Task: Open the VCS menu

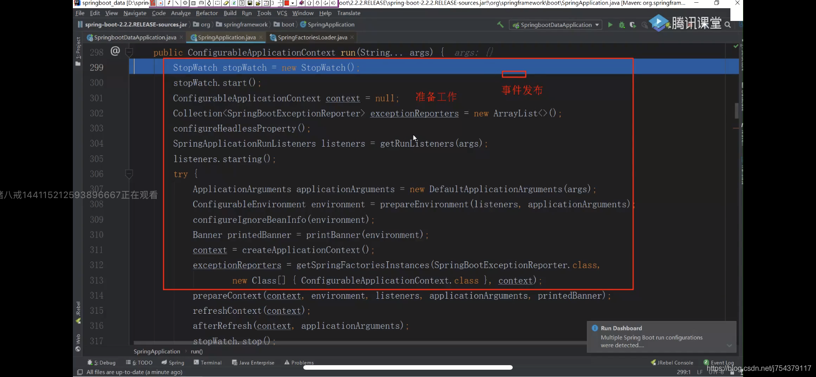Action: (282, 13)
